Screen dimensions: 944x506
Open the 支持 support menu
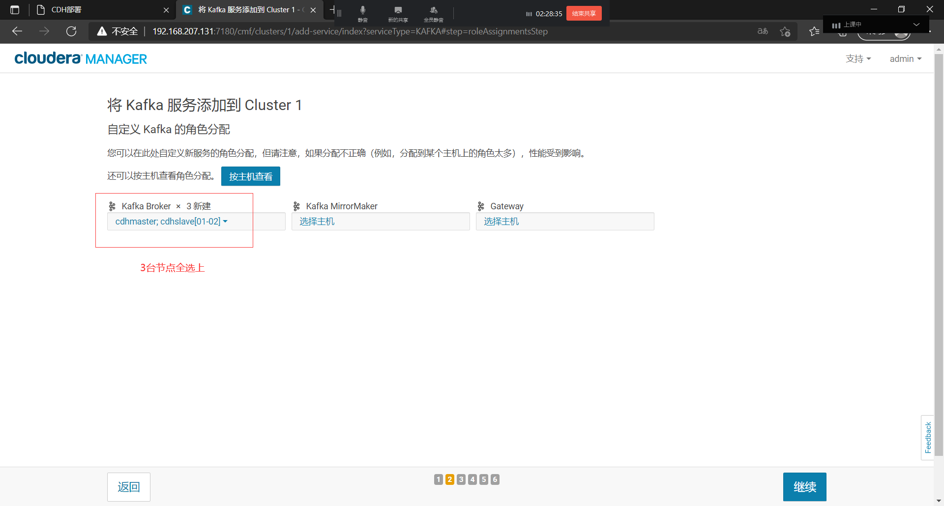click(x=858, y=59)
